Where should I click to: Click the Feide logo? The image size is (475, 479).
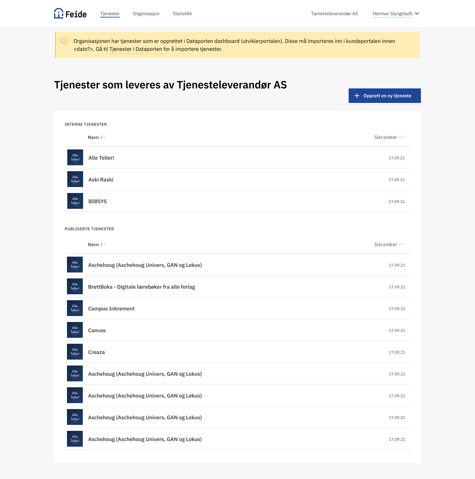pyautogui.click(x=70, y=14)
